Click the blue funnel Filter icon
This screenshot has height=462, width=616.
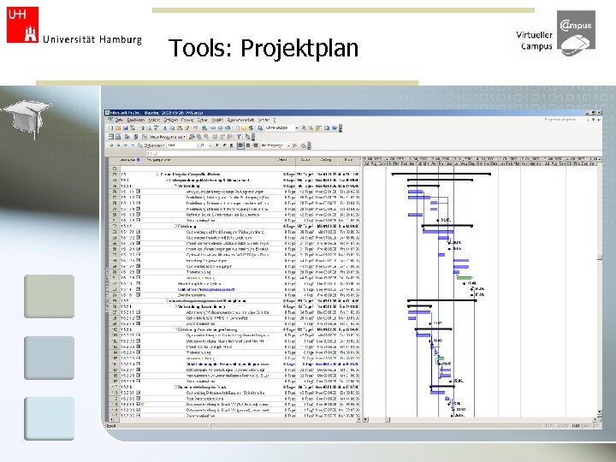click(x=239, y=136)
